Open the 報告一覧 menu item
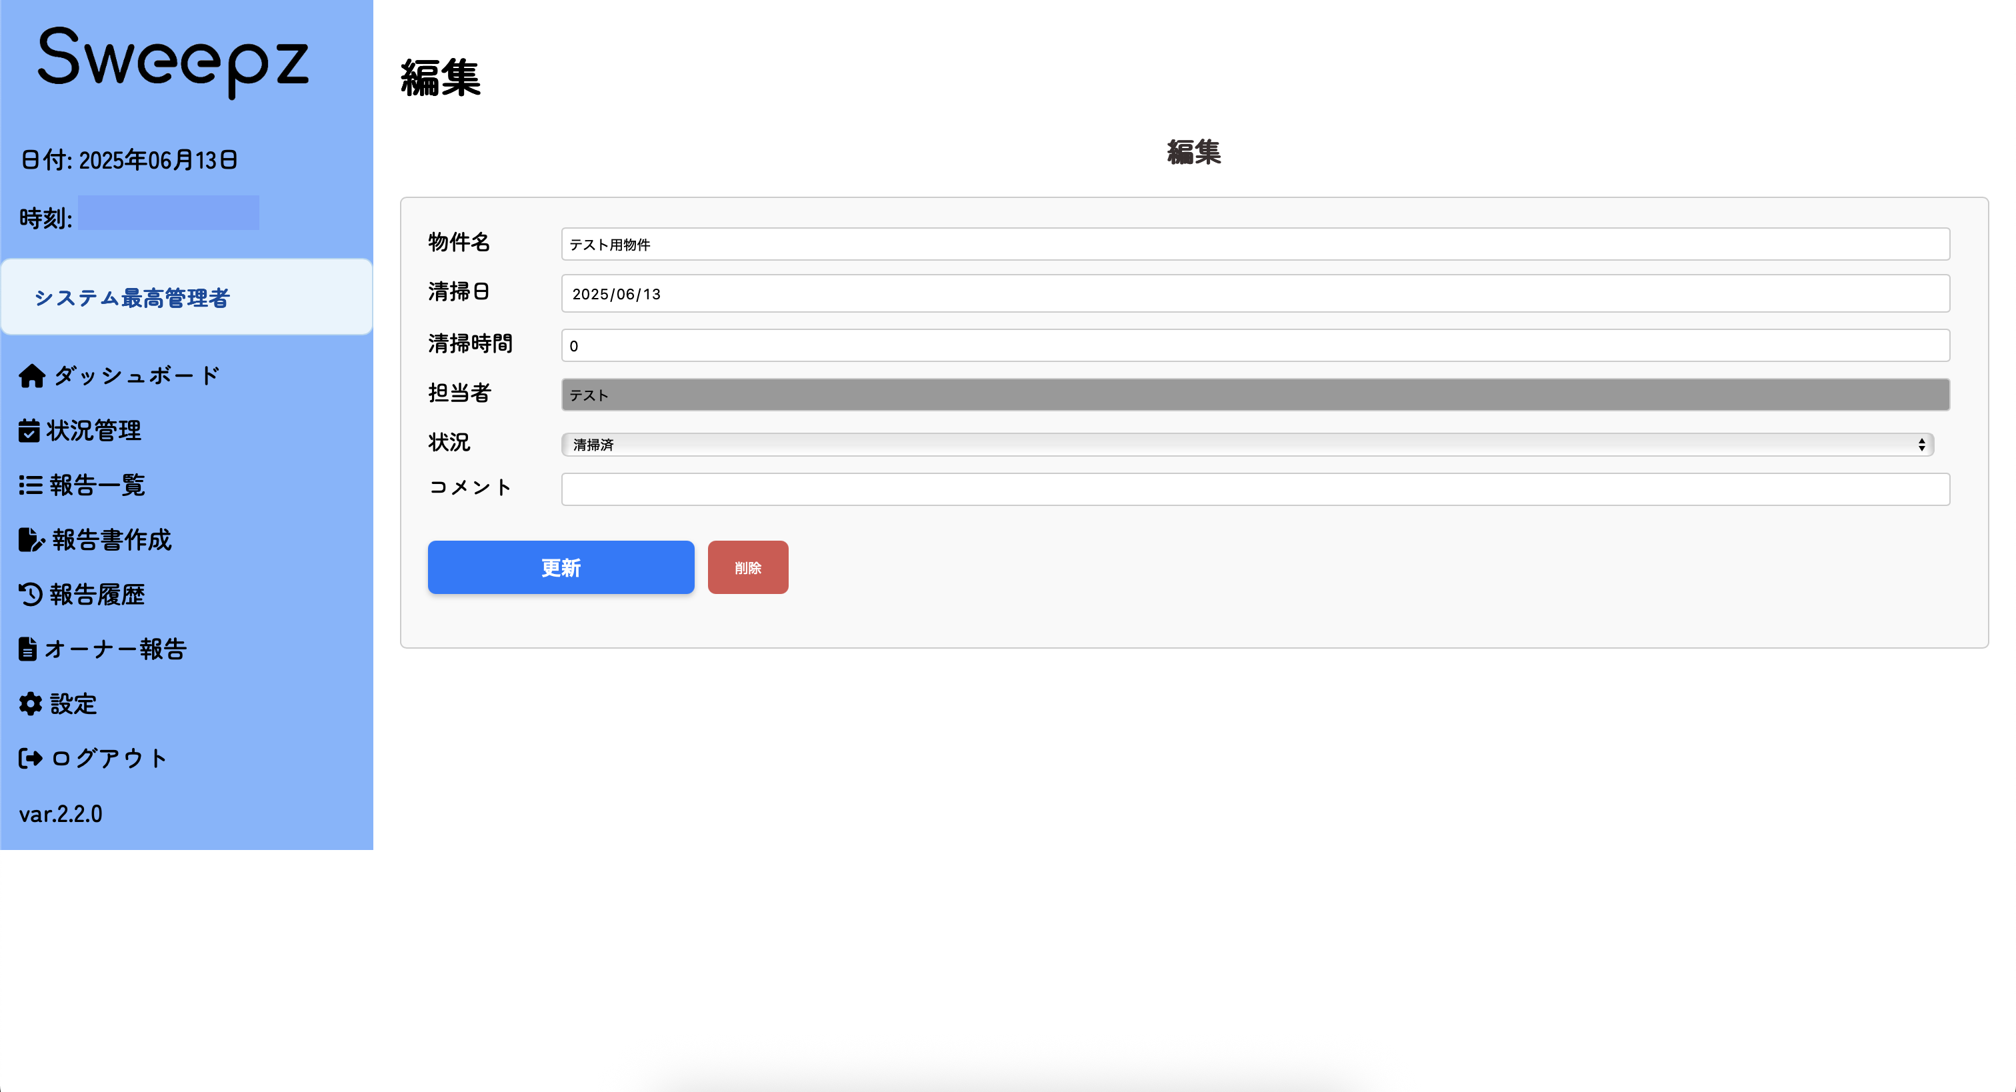The image size is (2016, 1092). coord(97,485)
